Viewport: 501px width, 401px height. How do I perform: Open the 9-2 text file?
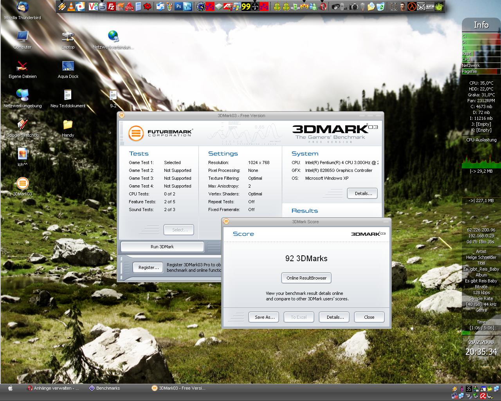tap(113, 99)
